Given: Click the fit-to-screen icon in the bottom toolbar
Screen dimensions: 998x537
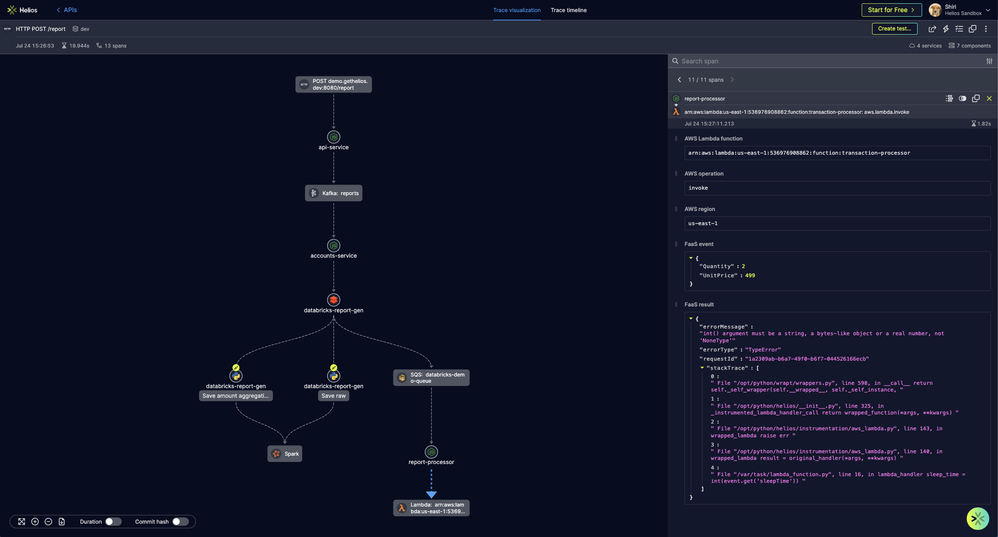Looking at the screenshot, I should [22, 522].
